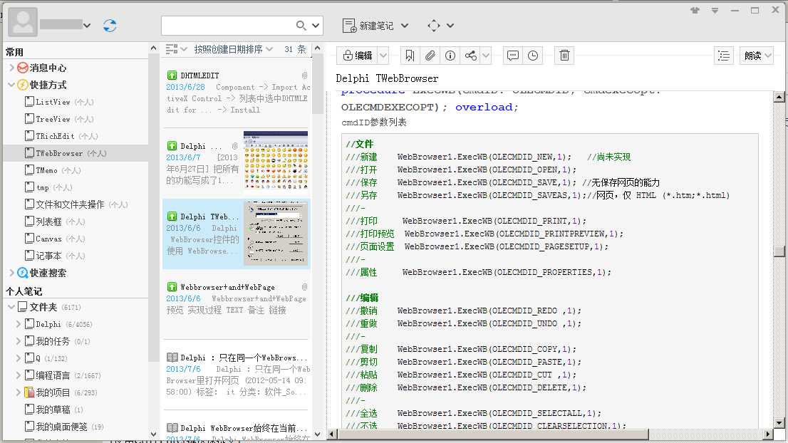Click the title bar menu triangle icon
Image resolution: width=788 pixels, height=443 pixels.
pos(715,10)
